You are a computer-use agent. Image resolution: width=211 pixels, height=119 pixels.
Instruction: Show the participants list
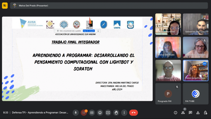pyautogui.click(x=183, y=113)
